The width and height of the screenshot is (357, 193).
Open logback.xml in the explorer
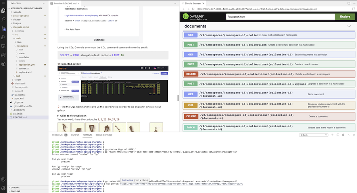(25, 72)
